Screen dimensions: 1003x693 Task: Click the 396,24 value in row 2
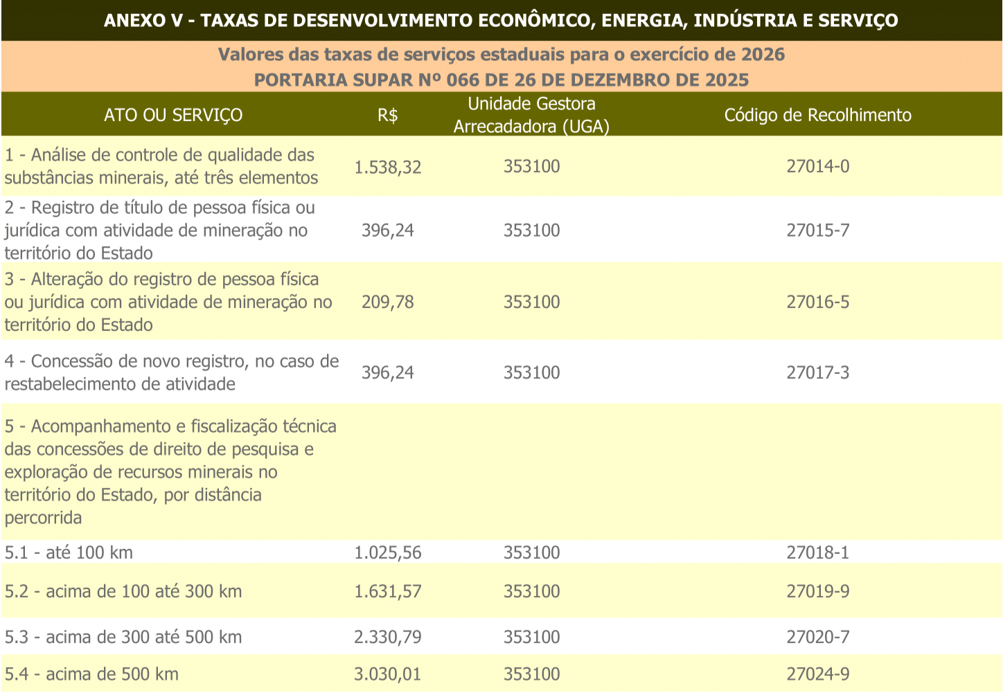pyautogui.click(x=388, y=230)
